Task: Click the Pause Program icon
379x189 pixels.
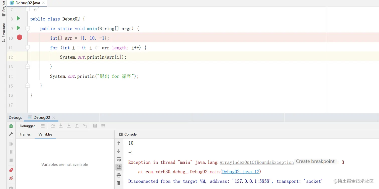Action: [x=11, y=152]
